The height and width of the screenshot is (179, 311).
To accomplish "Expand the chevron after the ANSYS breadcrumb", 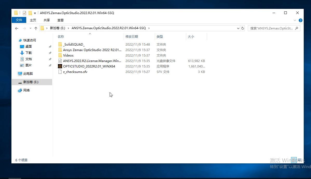I will click(149, 28).
